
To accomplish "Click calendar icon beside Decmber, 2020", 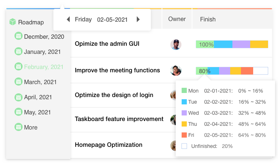I will click(x=19, y=36).
